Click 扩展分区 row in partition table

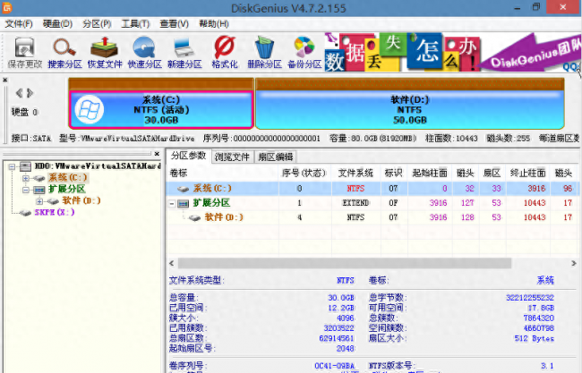point(372,203)
